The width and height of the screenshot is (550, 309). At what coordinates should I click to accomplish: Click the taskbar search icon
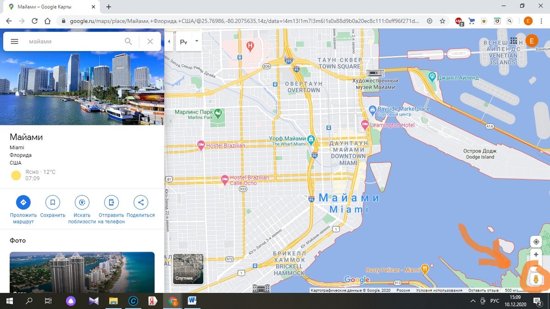click(29, 301)
